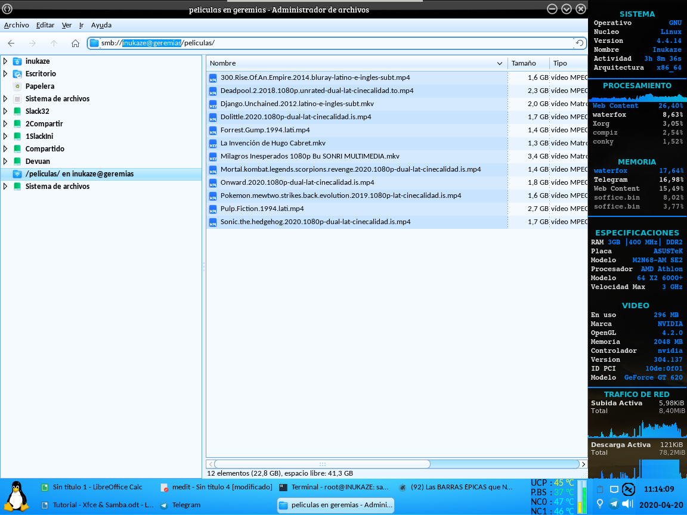
Task: Open the Editar menu
Action: tap(45, 26)
